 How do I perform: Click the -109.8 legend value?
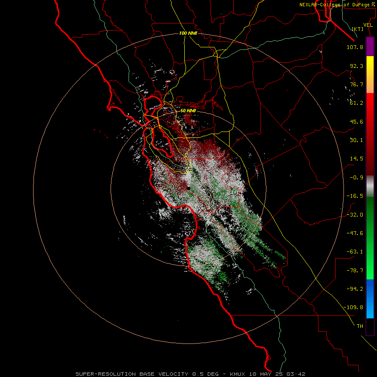coord(353,307)
